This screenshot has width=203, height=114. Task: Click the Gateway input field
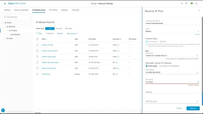(172, 92)
